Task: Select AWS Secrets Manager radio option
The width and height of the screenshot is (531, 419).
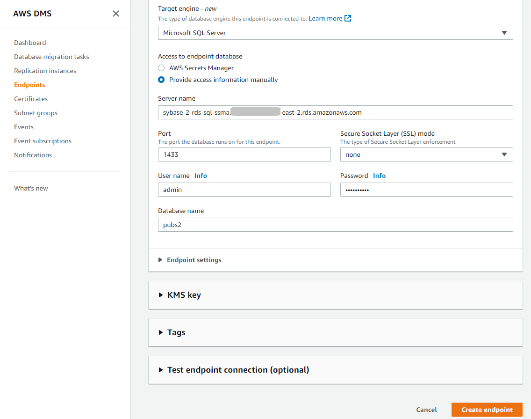Action: point(161,68)
